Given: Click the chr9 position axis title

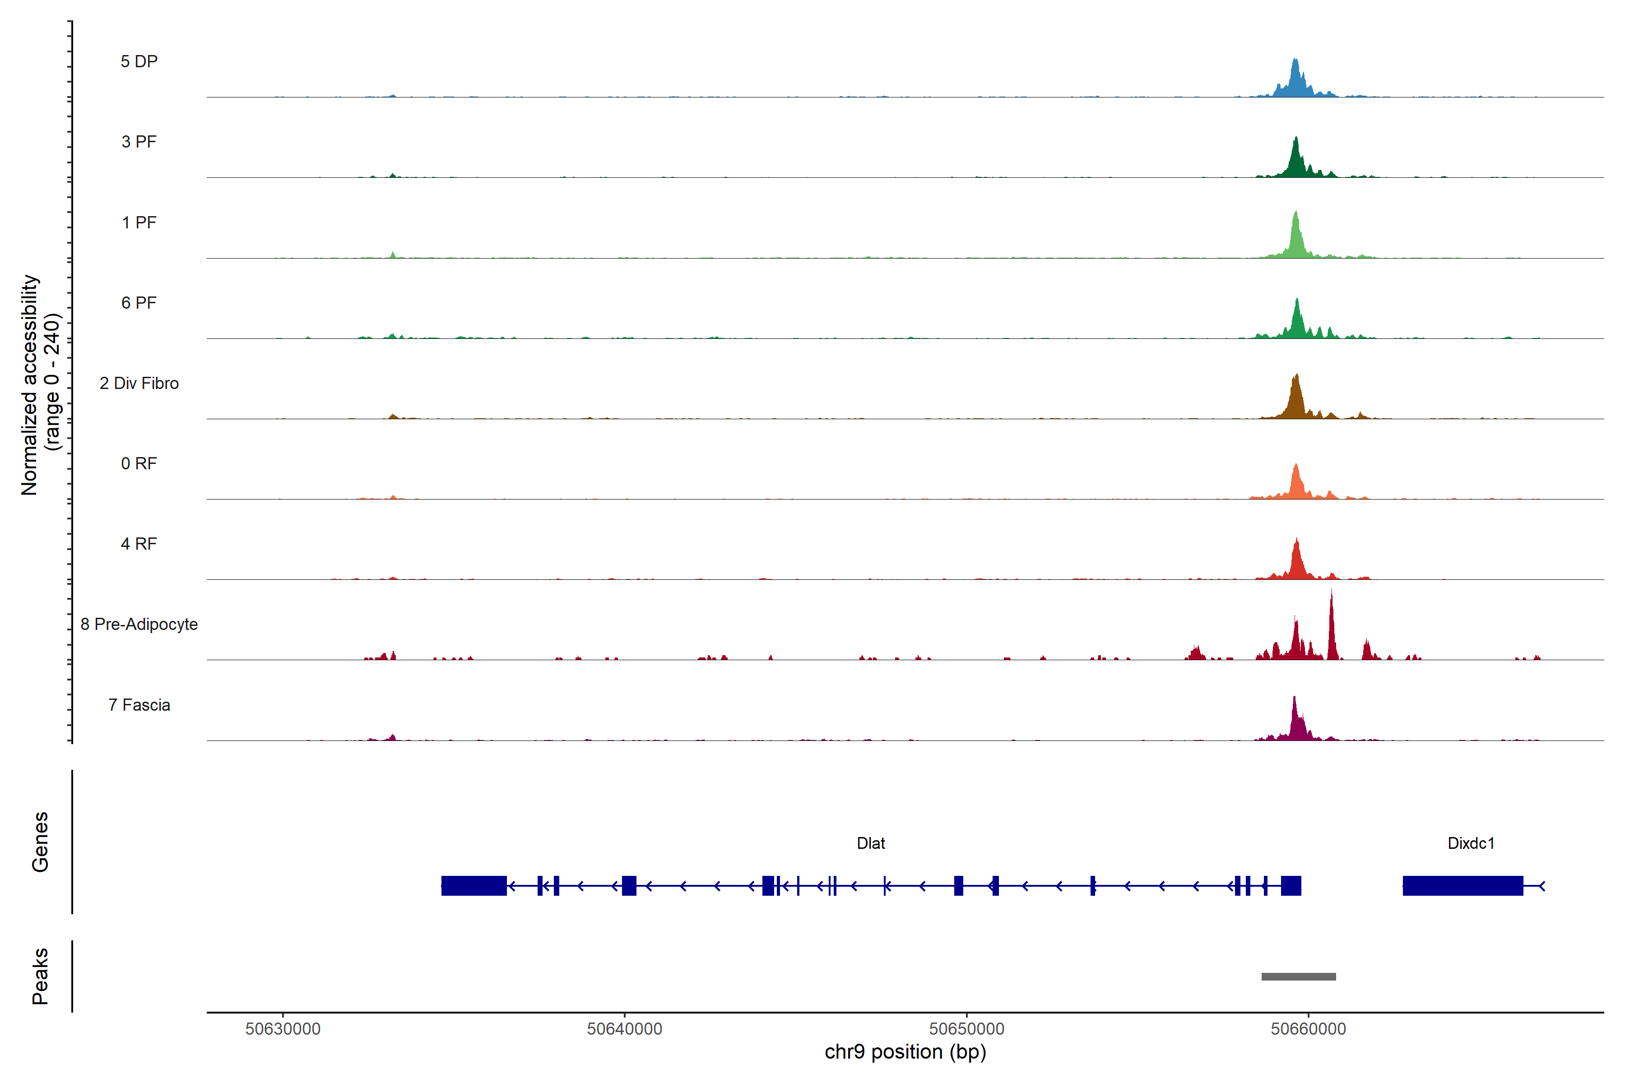Looking at the screenshot, I should 905,1052.
